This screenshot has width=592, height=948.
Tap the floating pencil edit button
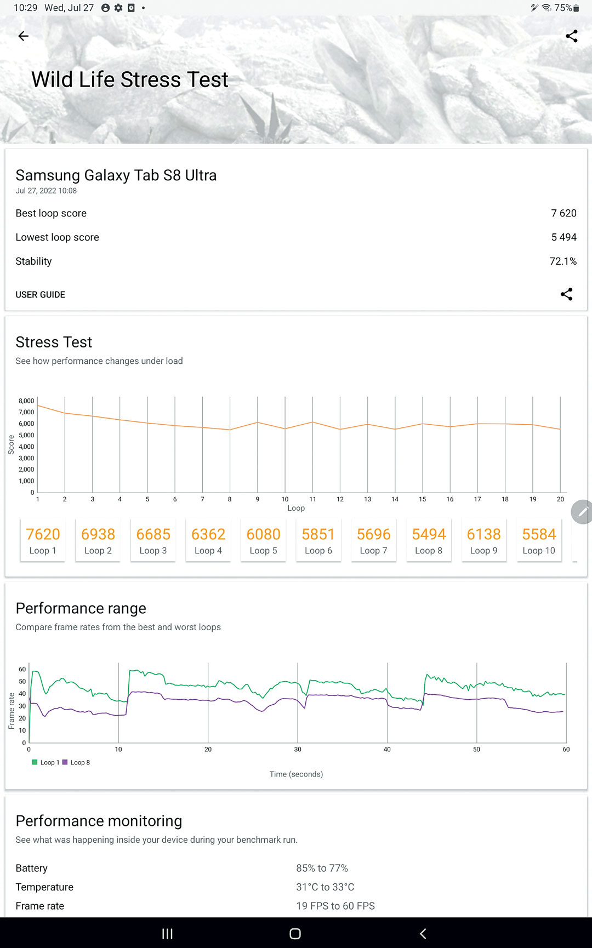coord(582,512)
